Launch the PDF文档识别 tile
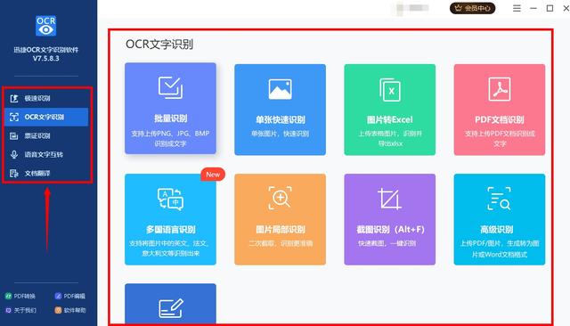The width and height of the screenshot is (570, 326). (500, 110)
